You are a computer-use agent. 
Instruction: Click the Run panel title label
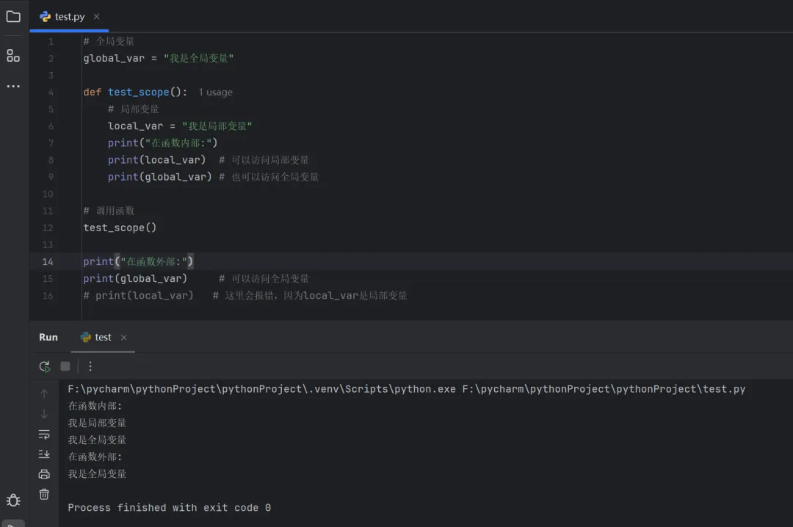pos(48,338)
